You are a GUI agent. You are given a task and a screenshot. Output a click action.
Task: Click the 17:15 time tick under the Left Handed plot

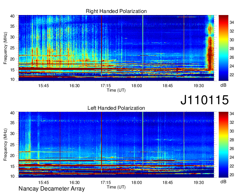tap(106, 183)
